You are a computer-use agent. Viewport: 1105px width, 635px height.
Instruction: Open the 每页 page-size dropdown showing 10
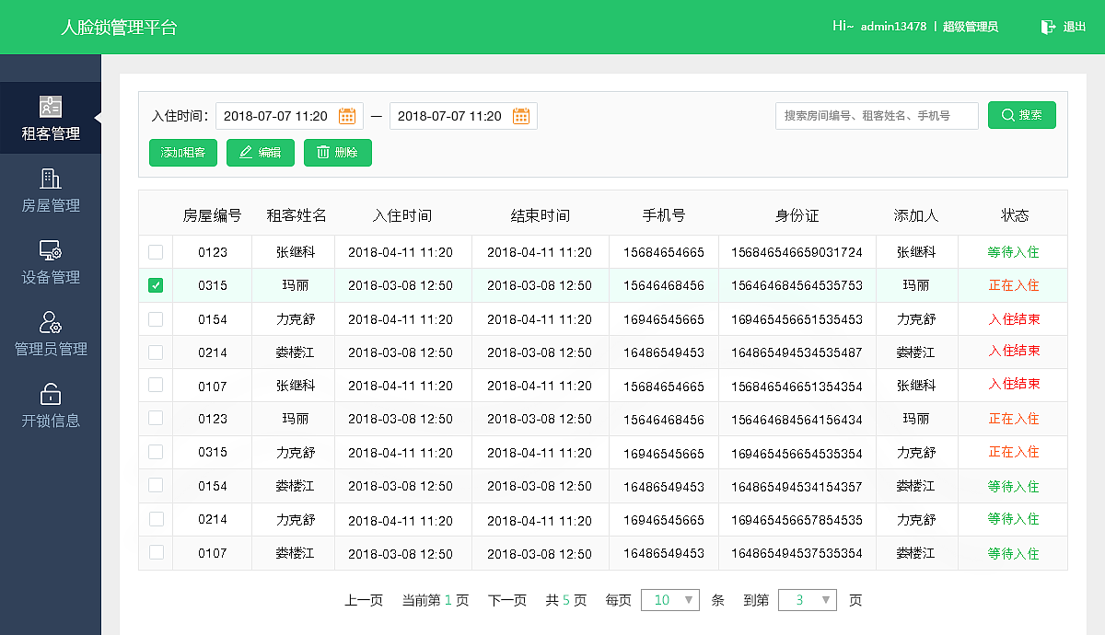[x=670, y=599]
